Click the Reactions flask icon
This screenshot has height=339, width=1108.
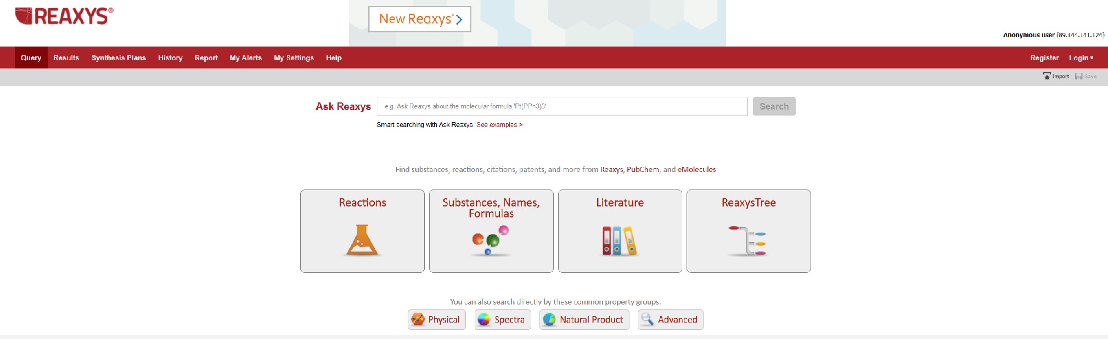pyautogui.click(x=362, y=240)
